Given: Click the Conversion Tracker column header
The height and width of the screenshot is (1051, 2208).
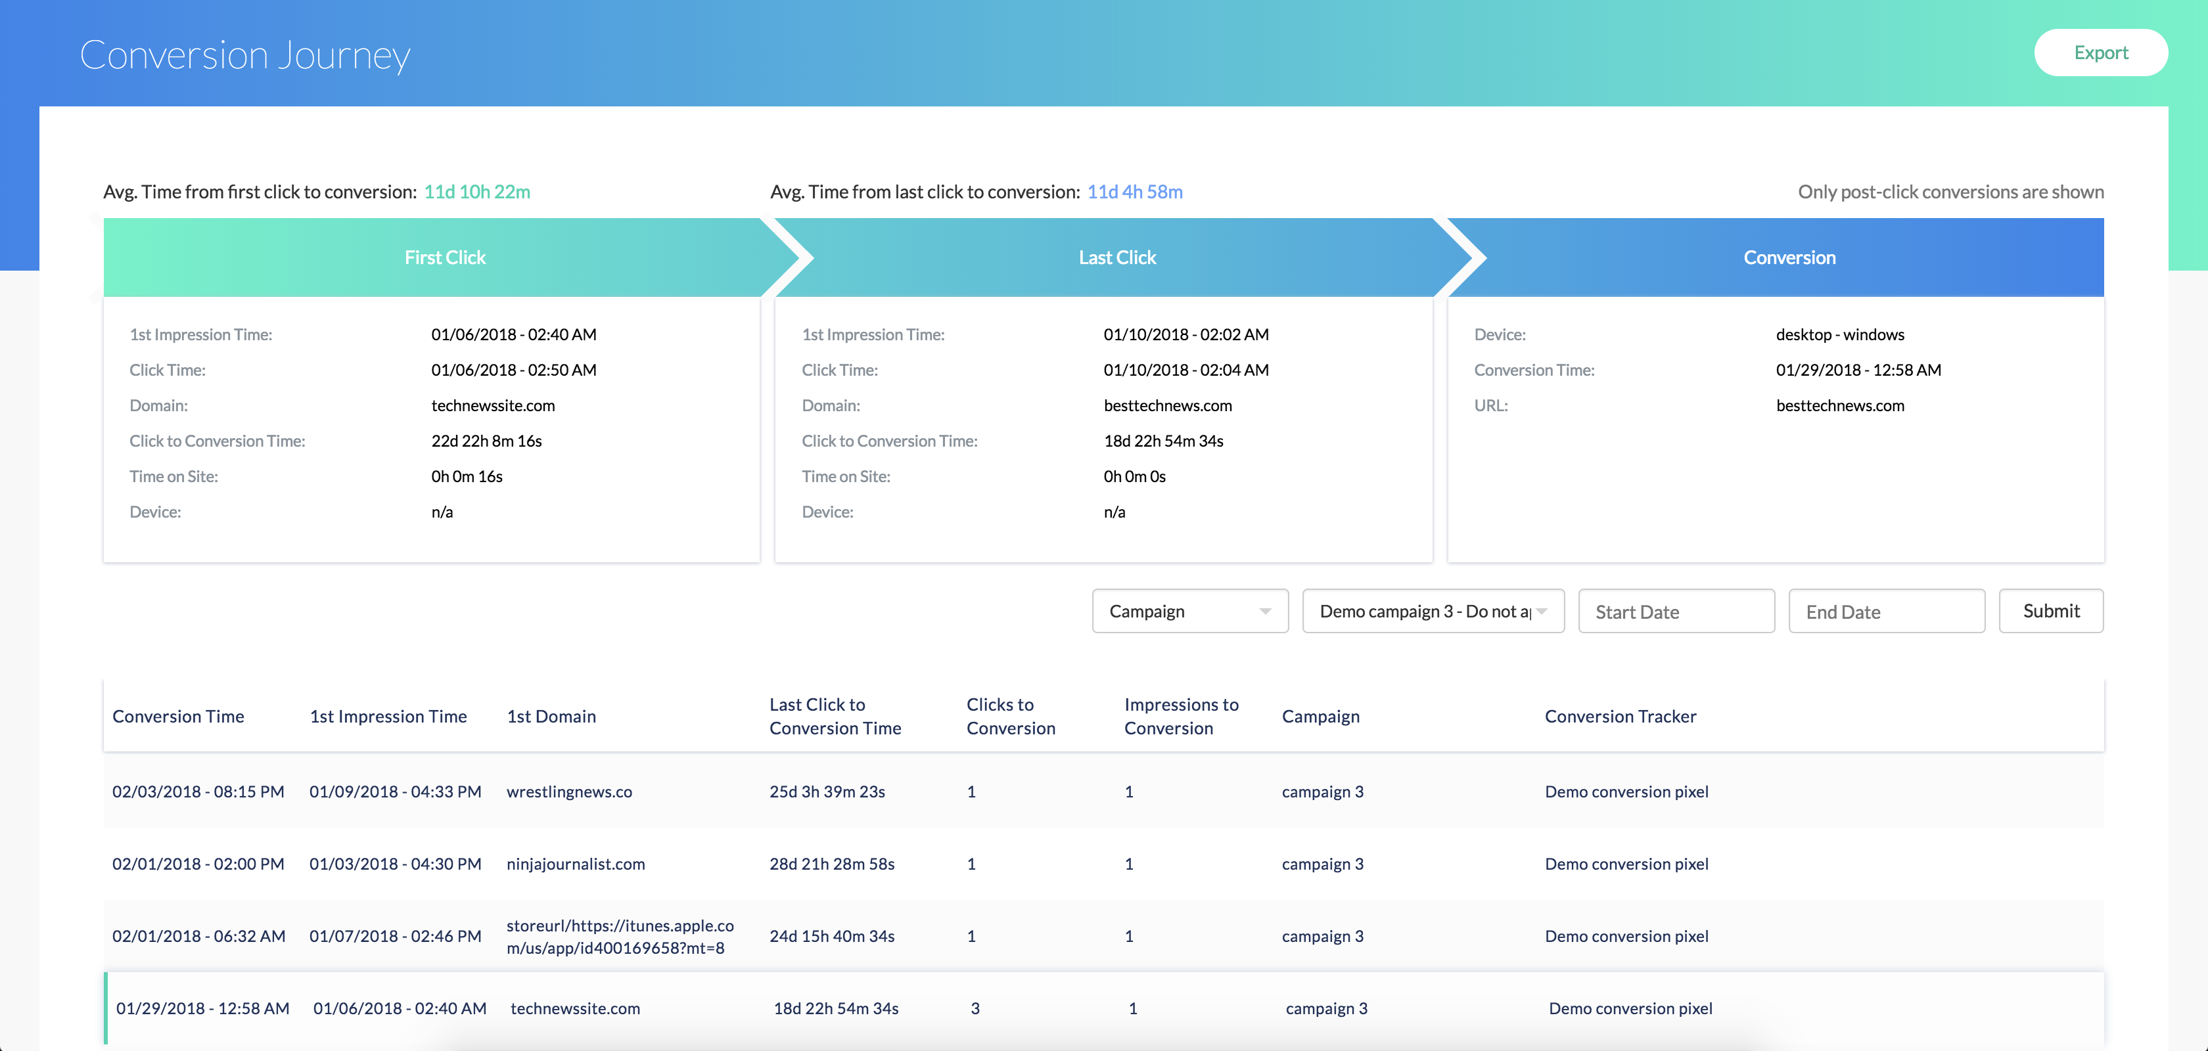Looking at the screenshot, I should tap(1620, 716).
